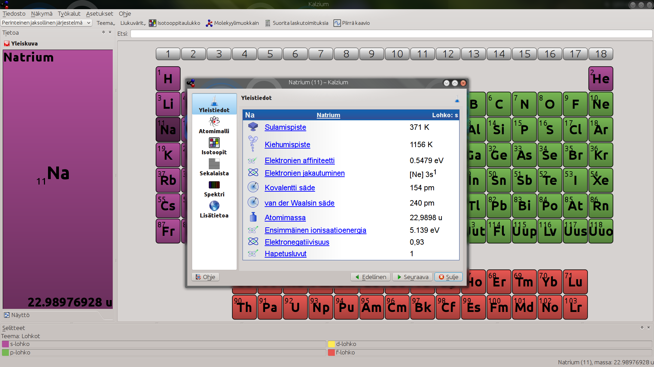Screen dimensions: 654x367
Task: Close the dialog with Sulje button
Action: click(x=449, y=277)
